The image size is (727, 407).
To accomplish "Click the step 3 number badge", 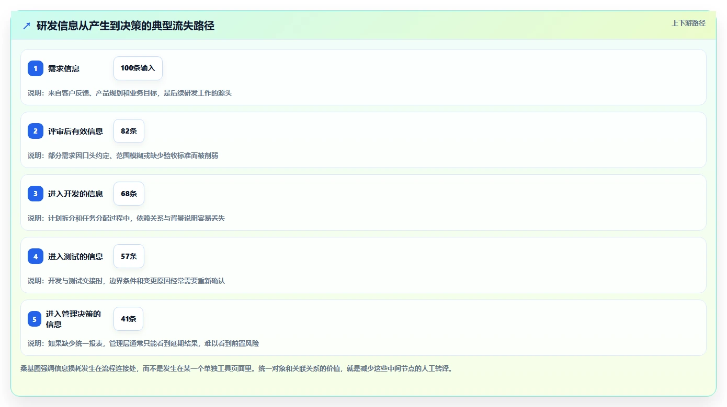I will (36, 194).
